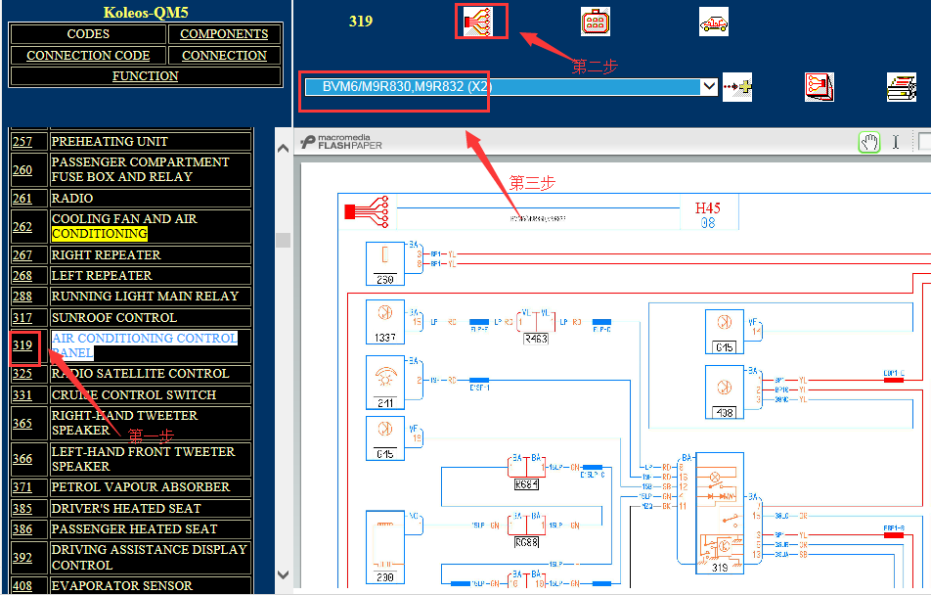Click component code 325 link
Viewport: 931px width, 595px height.
pyautogui.click(x=22, y=374)
